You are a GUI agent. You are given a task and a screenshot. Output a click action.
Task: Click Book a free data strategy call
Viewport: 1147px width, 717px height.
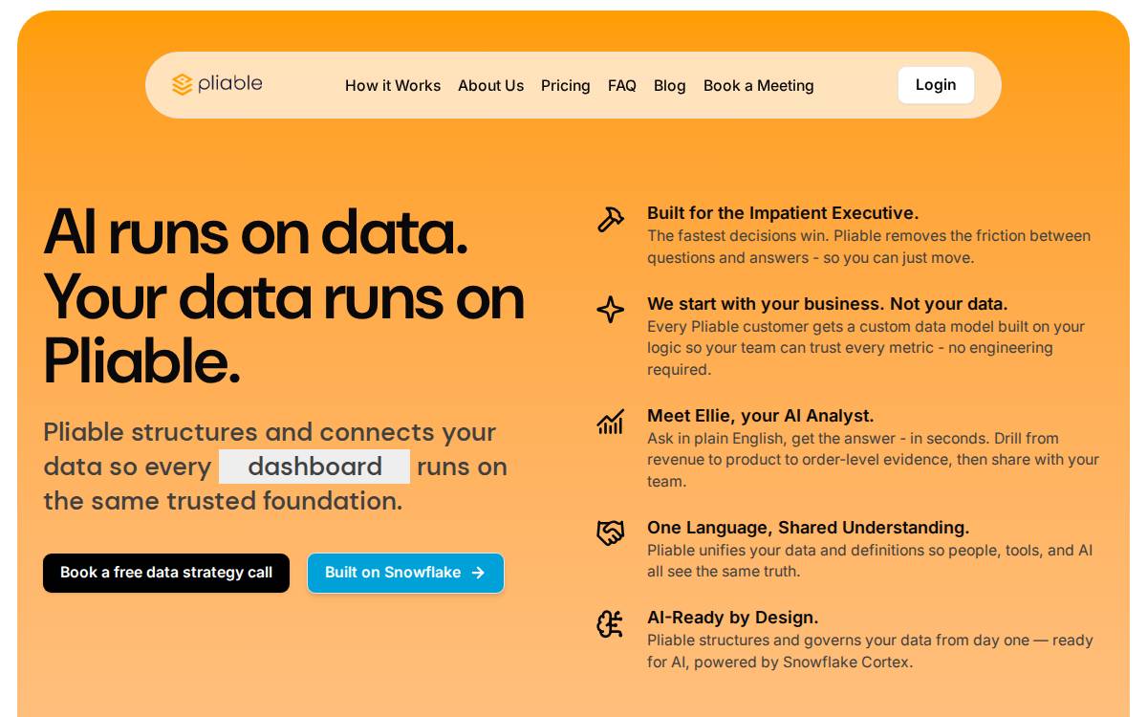coord(166,573)
